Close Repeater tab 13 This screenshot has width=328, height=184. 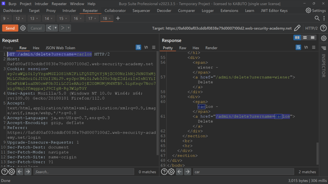pyautogui.click(x=37, y=19)
